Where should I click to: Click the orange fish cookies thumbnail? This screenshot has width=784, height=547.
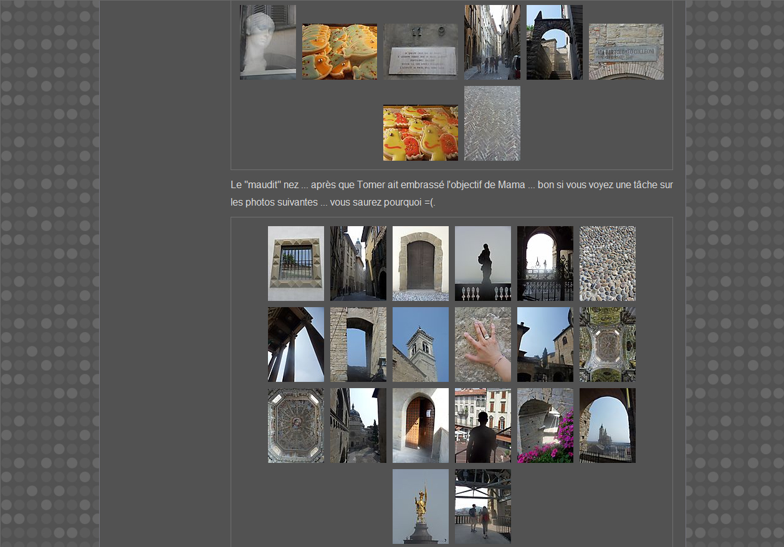click(x=340, y=52)
